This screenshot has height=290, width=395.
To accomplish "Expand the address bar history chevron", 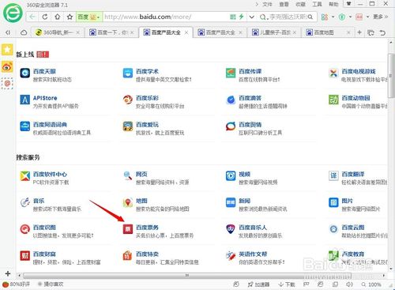I will pyautogui.click(x=252, y=17).
